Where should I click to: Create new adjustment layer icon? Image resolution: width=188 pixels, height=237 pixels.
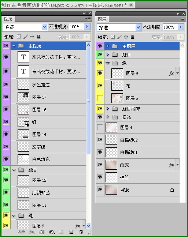tap(52, 232)
